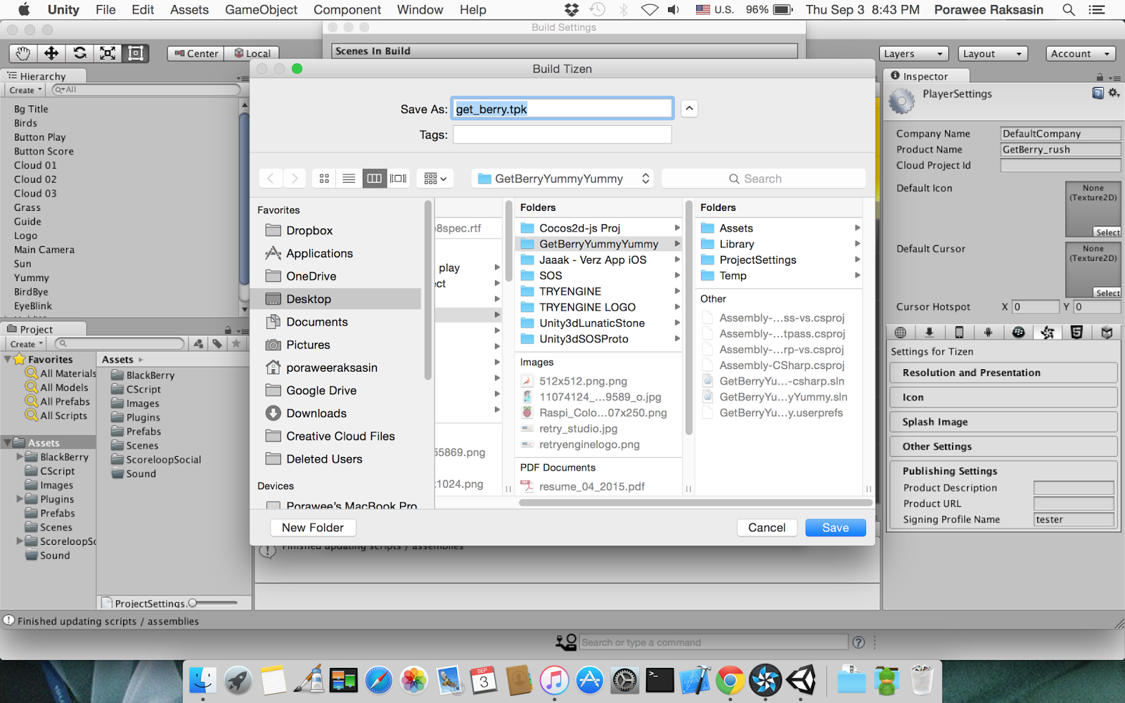1125x703 pixels.
Task: Expand Plugins folder in Project tree
Action: (20, 499)
